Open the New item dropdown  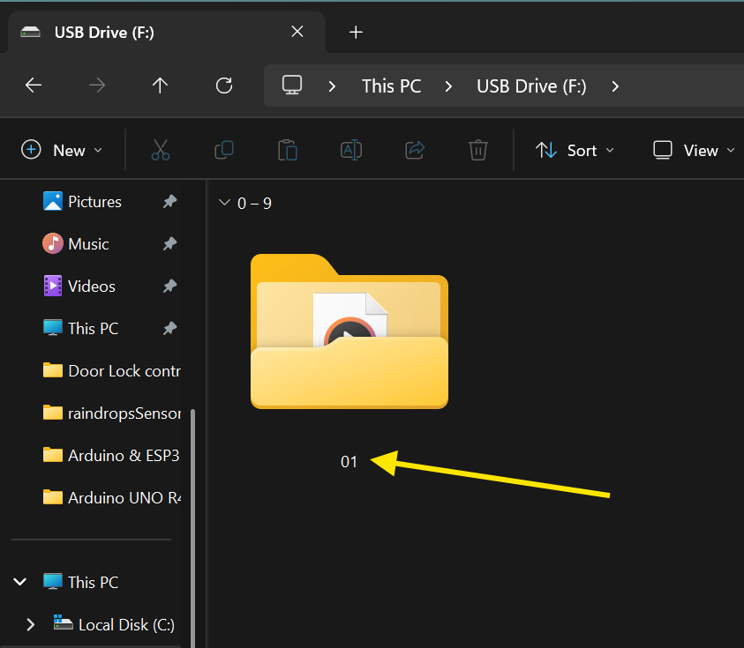click(62, 150)
